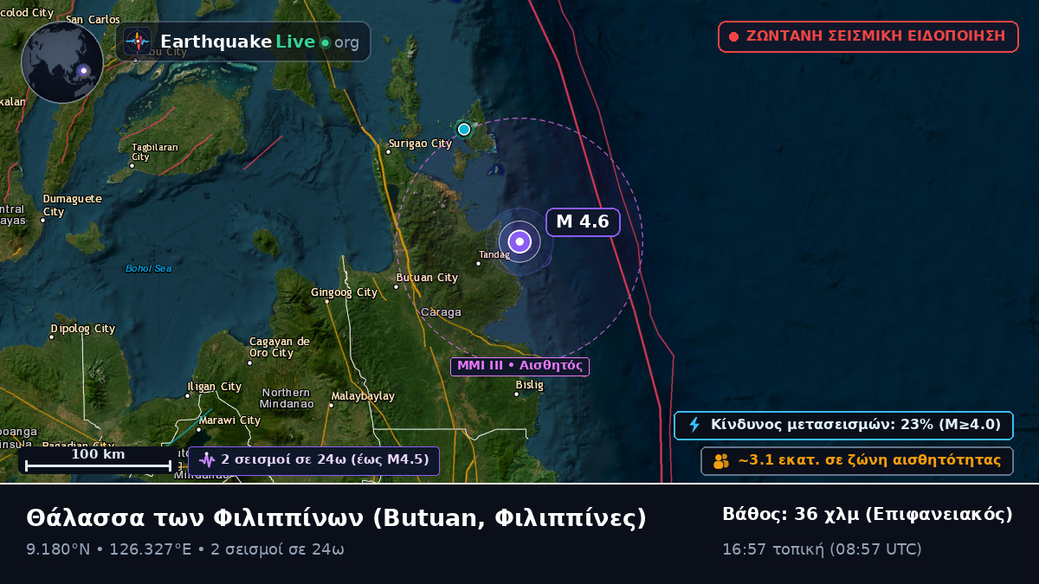Open the 3.1 εκατ. population panel
The image size is (1039, 584).
[x=857, y=461]
